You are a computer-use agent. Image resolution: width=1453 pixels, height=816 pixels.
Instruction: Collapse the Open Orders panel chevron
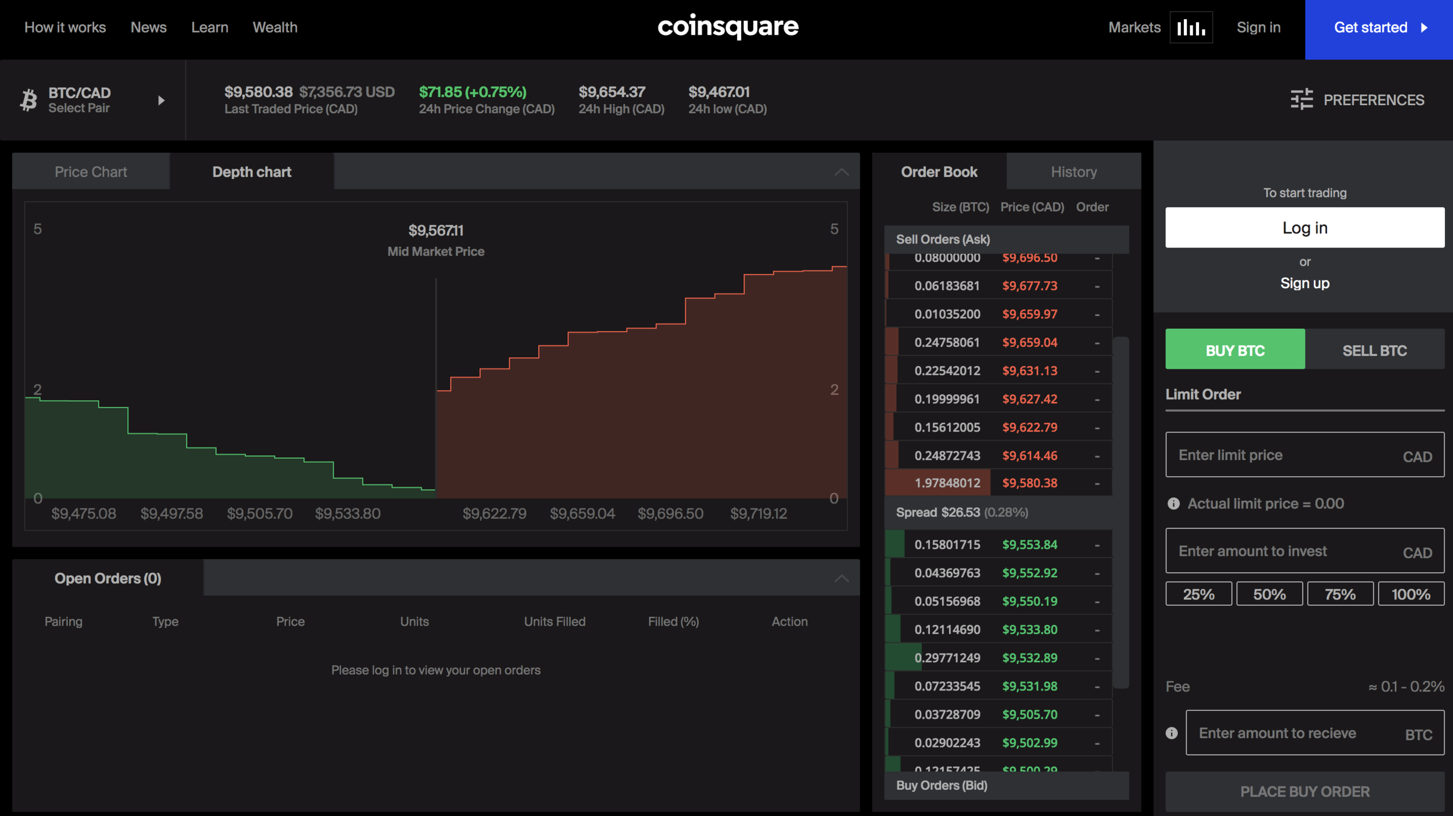841,578
